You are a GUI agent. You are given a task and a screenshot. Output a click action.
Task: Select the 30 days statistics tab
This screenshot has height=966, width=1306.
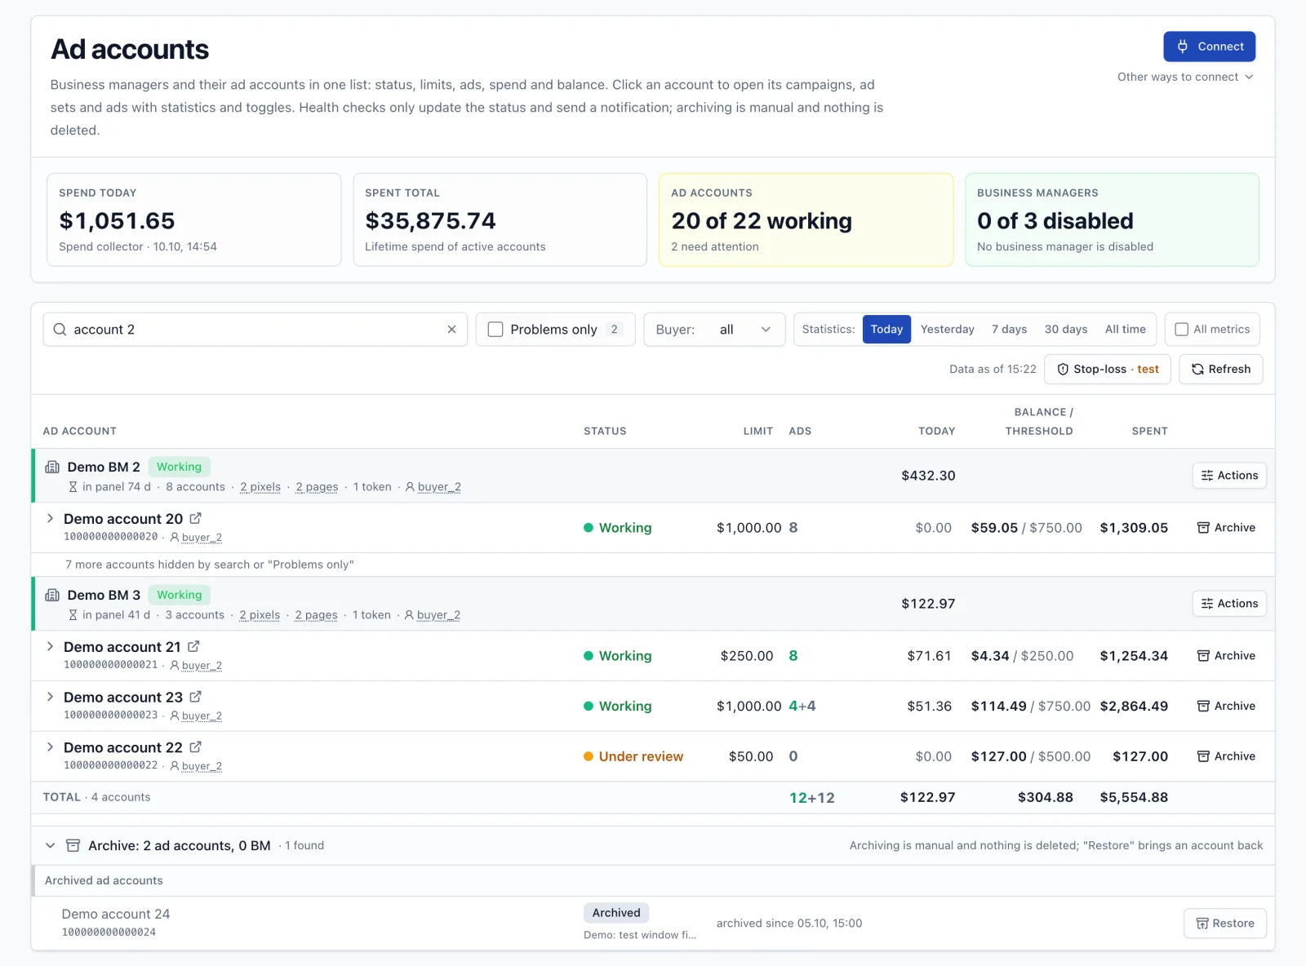point(1066,330)
